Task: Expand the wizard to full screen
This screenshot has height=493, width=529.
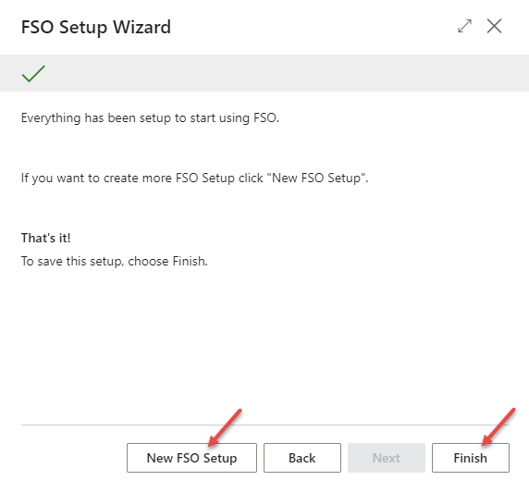Action: click(464, 26)
